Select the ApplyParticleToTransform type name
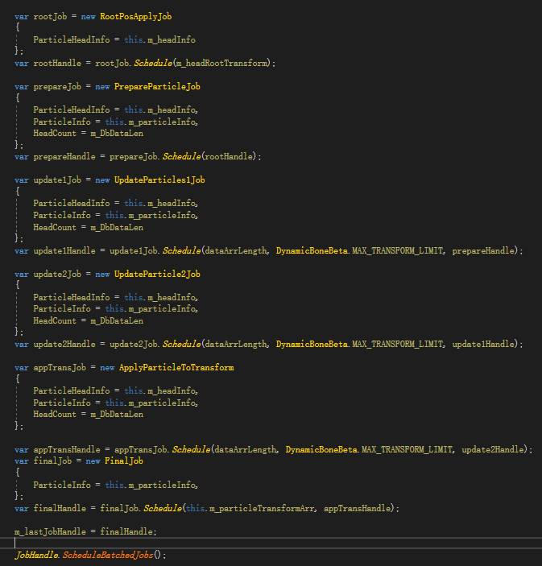 (x=176, y=367)
